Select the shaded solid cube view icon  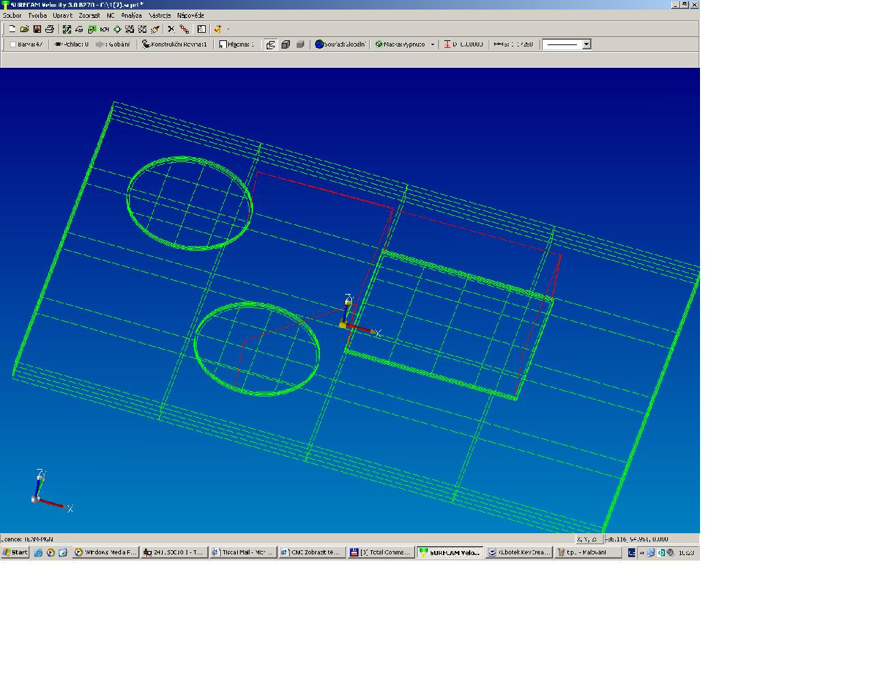tap(299, 44)
